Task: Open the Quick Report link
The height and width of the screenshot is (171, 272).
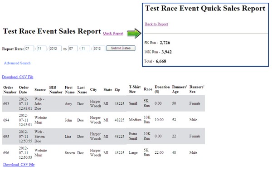Action: (113, 33)
